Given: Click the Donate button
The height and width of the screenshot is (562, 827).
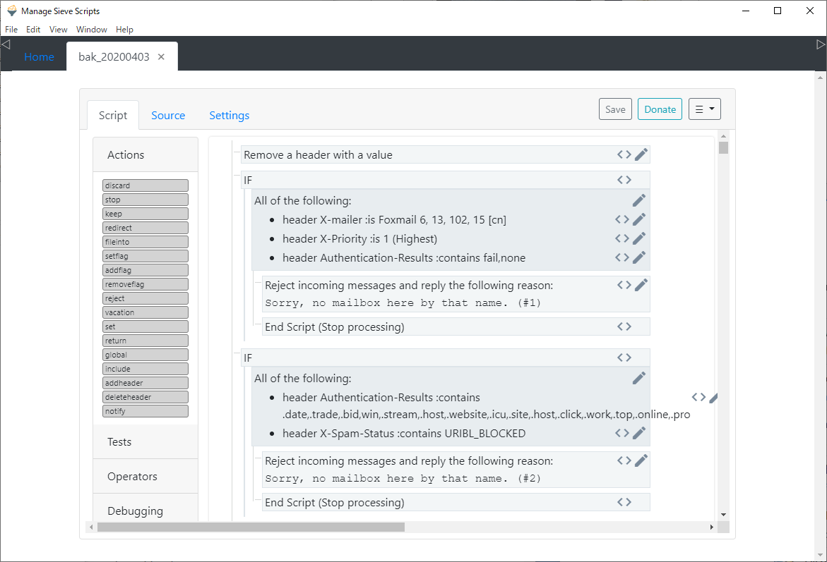Looking at the screenshot, I should click(659, 109).
